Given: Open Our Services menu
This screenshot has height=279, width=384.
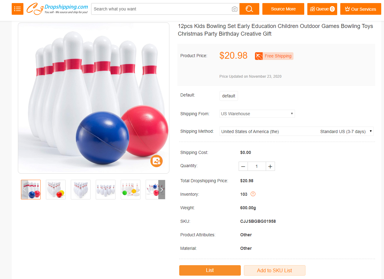Looking at the screenshot, I should 361,9.
